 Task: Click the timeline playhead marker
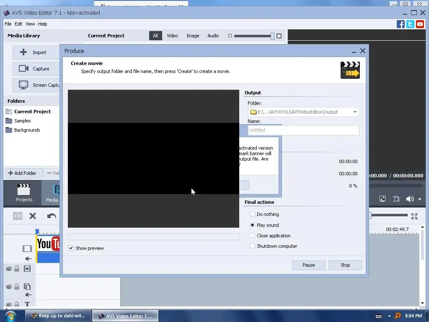(37, 231)
